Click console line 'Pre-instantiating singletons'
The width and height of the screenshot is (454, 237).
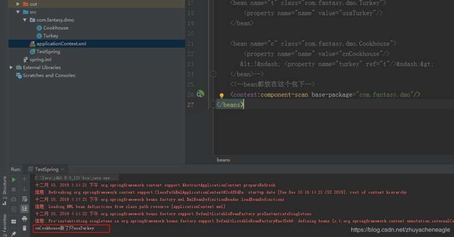click(x=244, y=221)
